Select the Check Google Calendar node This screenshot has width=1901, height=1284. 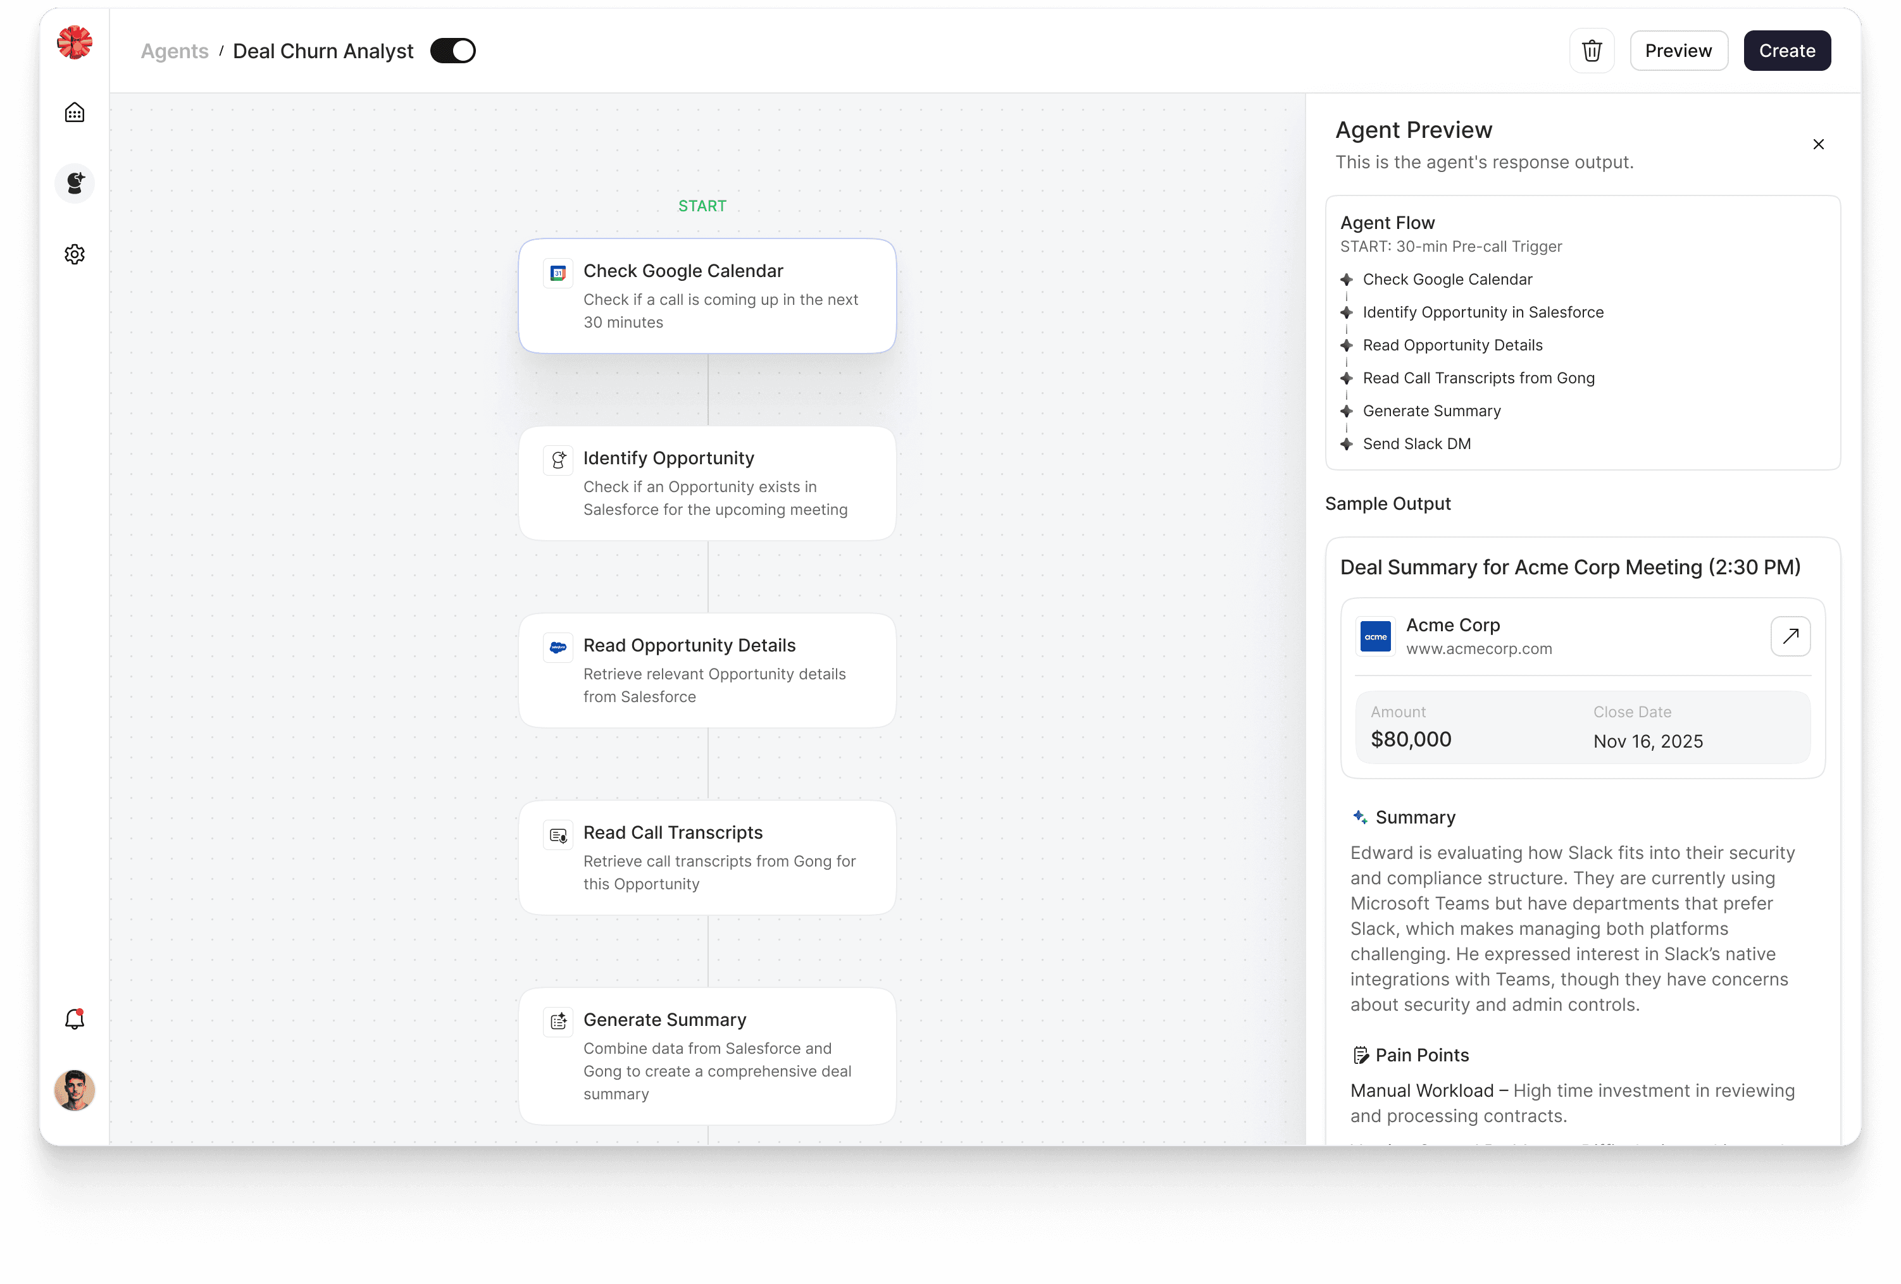pyautogui.click(x=707, y=295)
